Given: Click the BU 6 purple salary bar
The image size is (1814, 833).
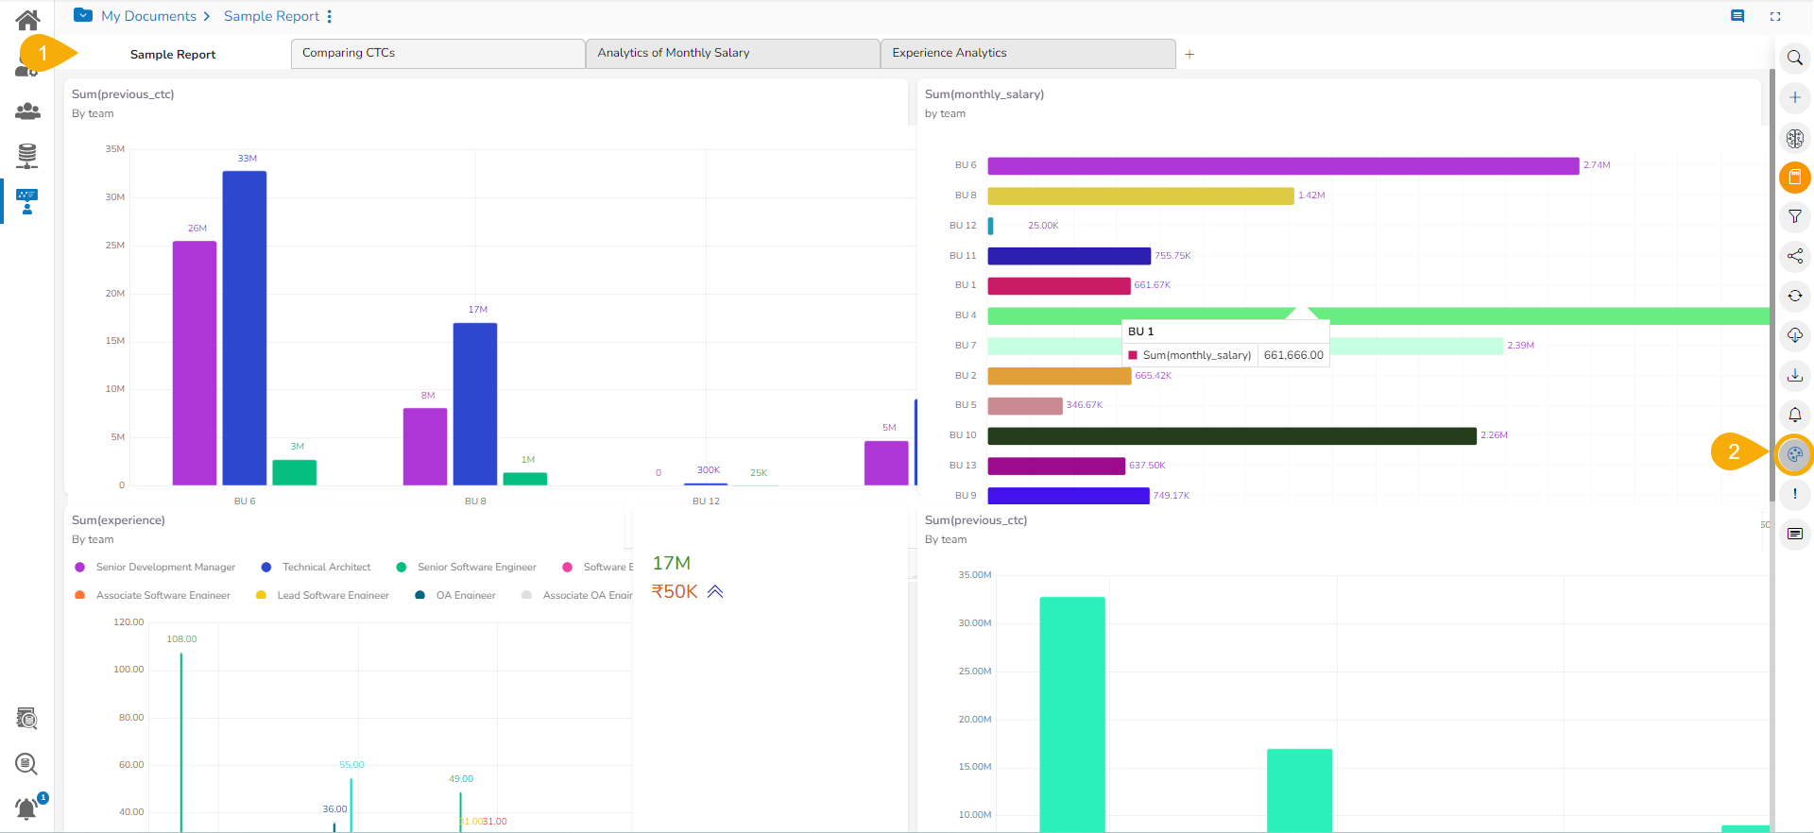Looking at the screenshot, I should point(1283,166).
